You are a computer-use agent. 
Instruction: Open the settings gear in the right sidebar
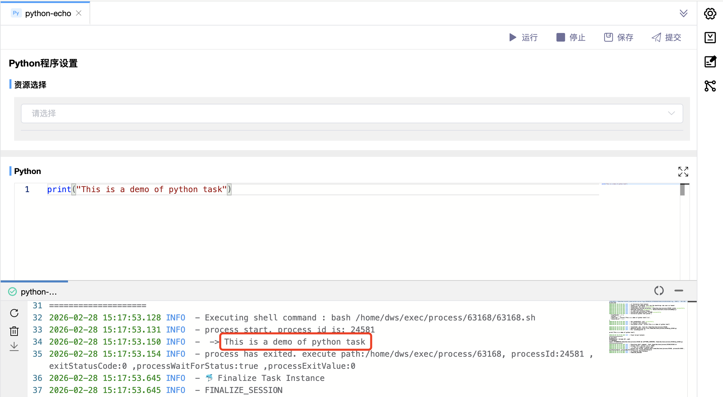click(x=710, y=13)
